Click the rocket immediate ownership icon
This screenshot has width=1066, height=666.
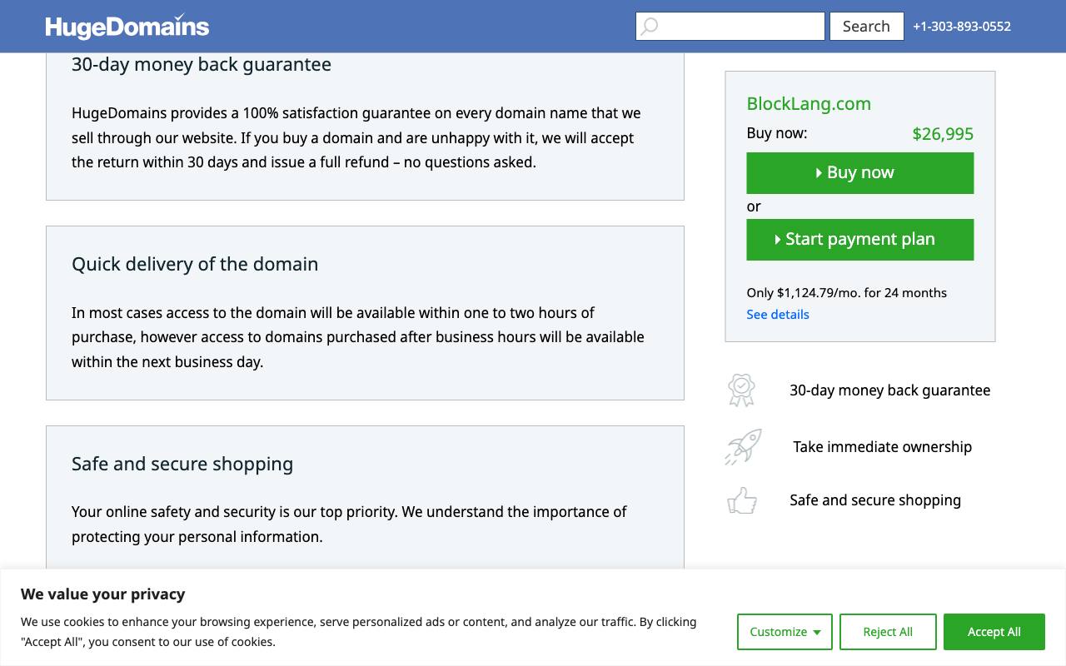pos(743,447)
